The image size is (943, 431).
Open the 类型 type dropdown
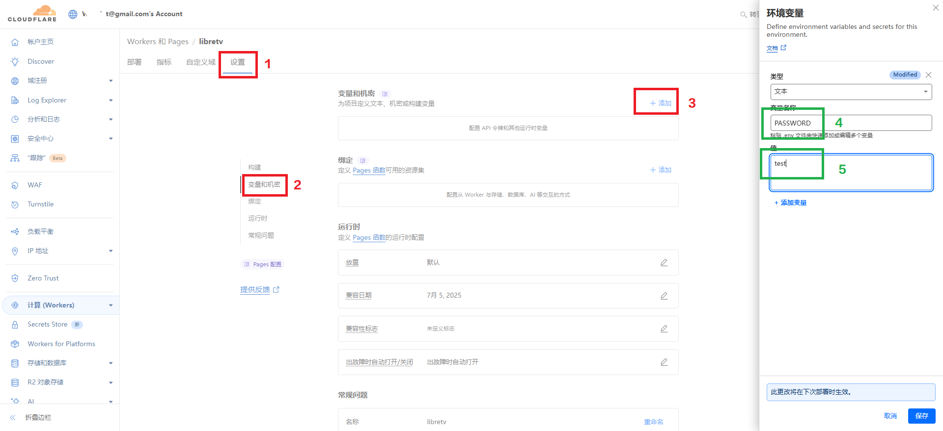coord(851,92)
